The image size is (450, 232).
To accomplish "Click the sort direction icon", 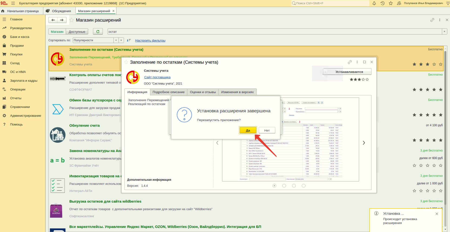I will 129,40.
